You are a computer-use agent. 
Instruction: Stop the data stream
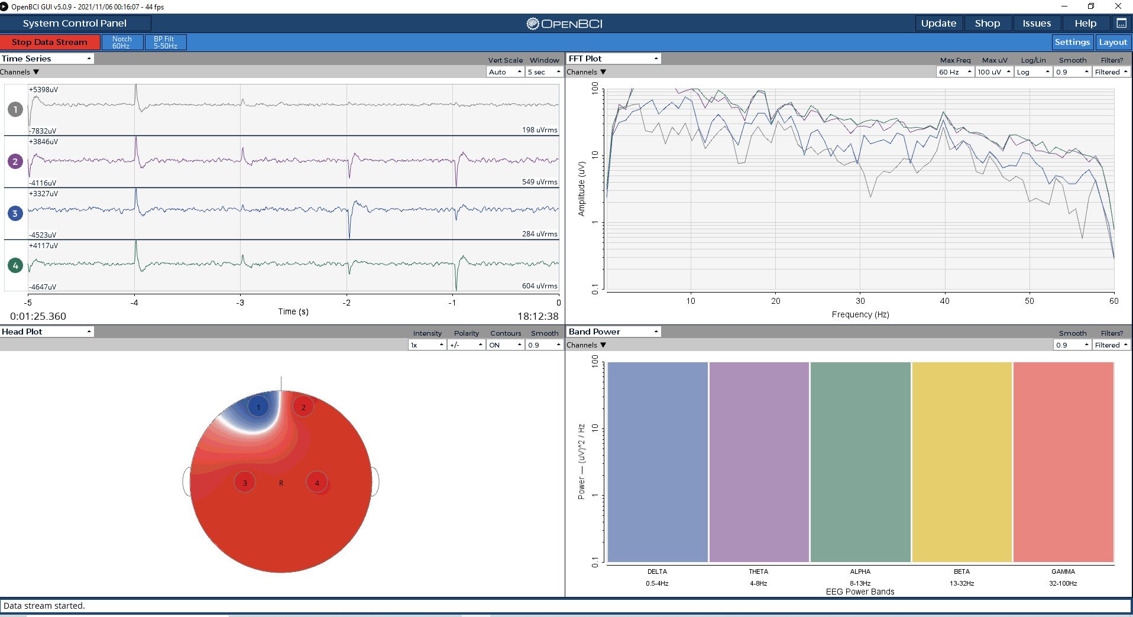(x=50, y=42)
